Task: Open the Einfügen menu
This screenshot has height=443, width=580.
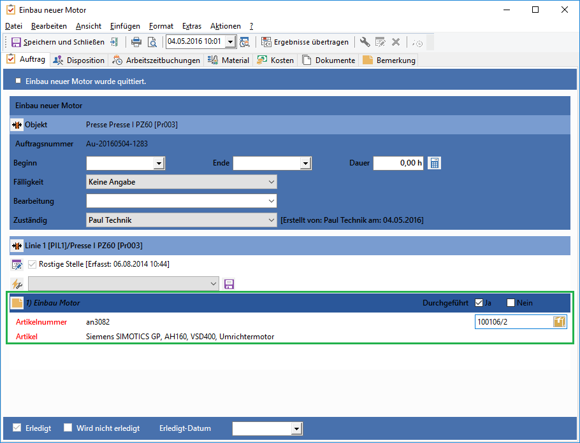Action: (125, 26)
